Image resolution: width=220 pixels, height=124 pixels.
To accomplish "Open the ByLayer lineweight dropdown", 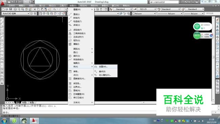I will 194,14.
